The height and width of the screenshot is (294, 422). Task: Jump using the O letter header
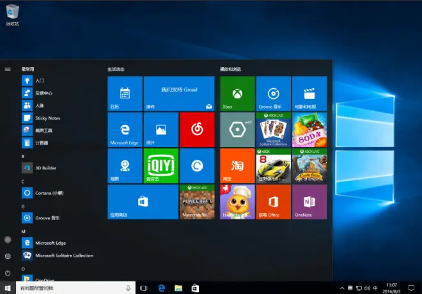tap(23, 268)
